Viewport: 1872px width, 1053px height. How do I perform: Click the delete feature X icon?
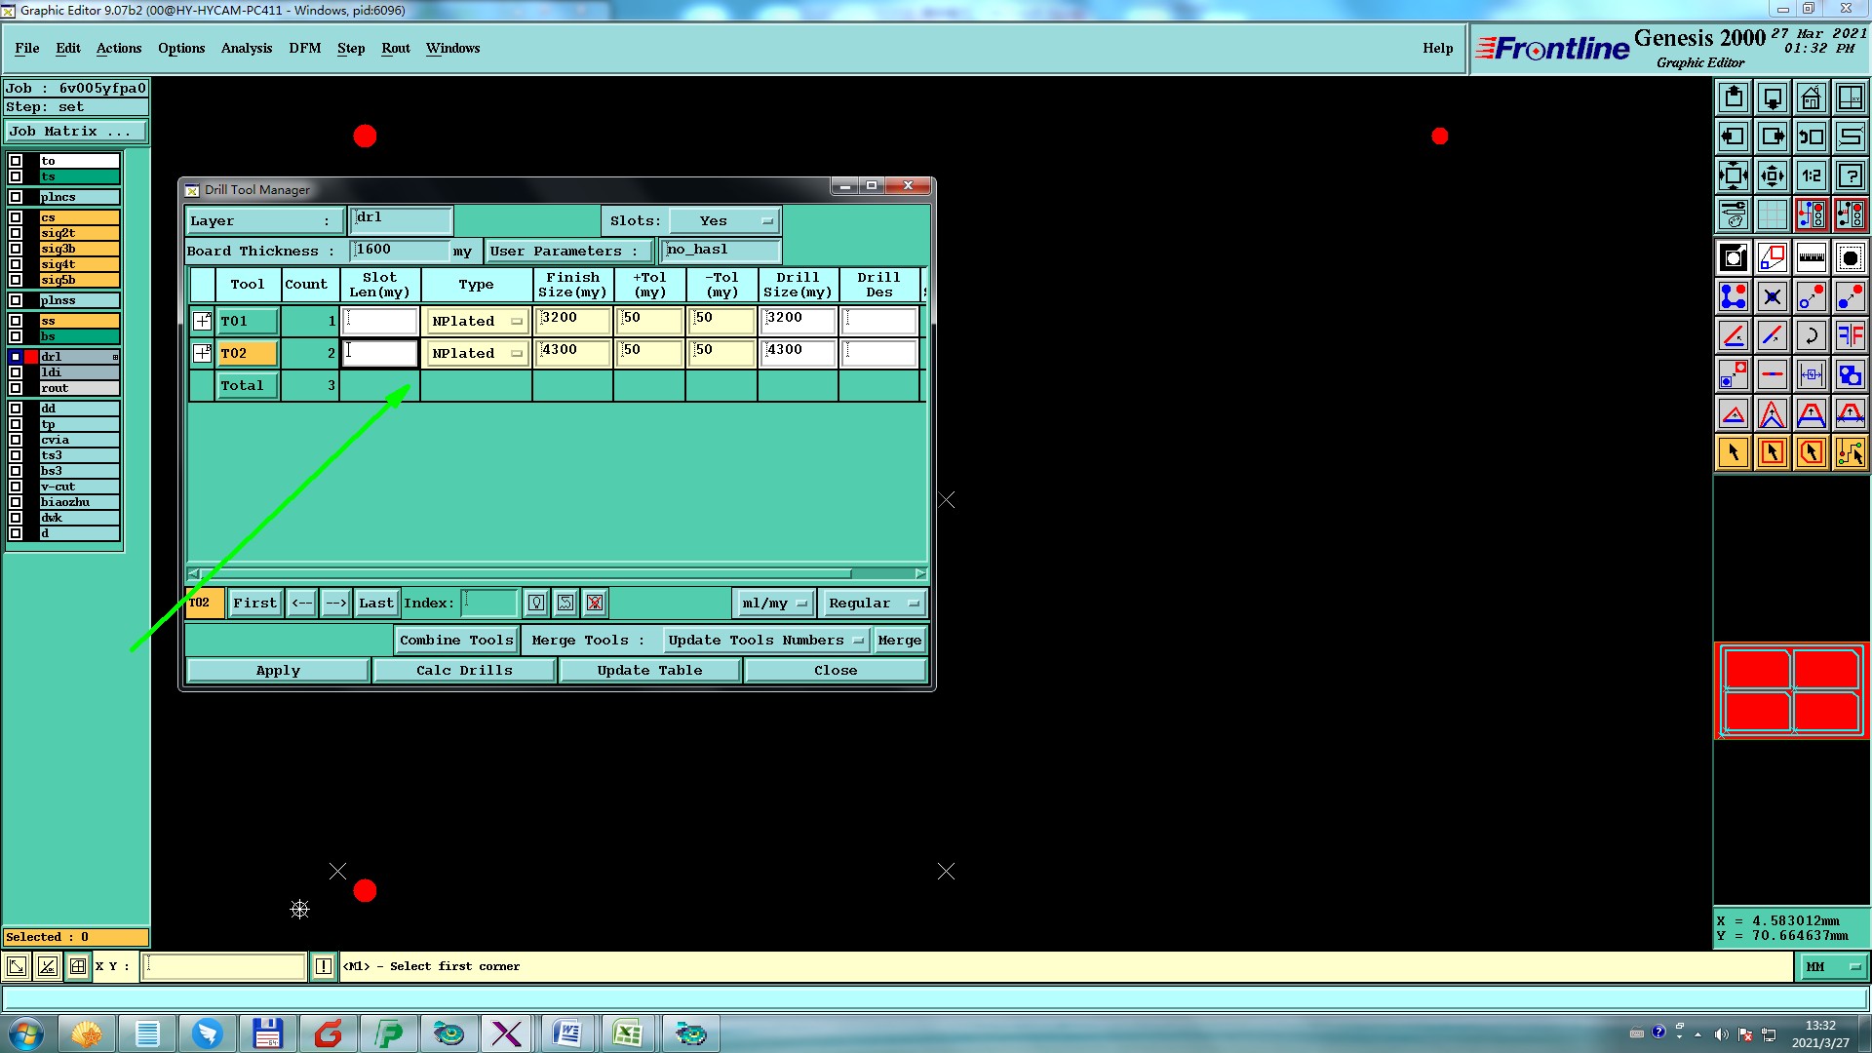point(1772,296)
